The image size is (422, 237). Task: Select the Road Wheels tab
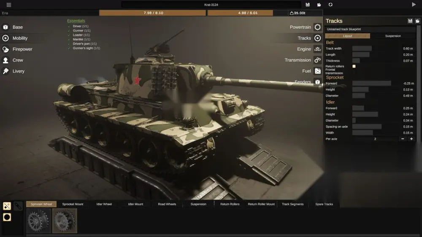[167, 204]
